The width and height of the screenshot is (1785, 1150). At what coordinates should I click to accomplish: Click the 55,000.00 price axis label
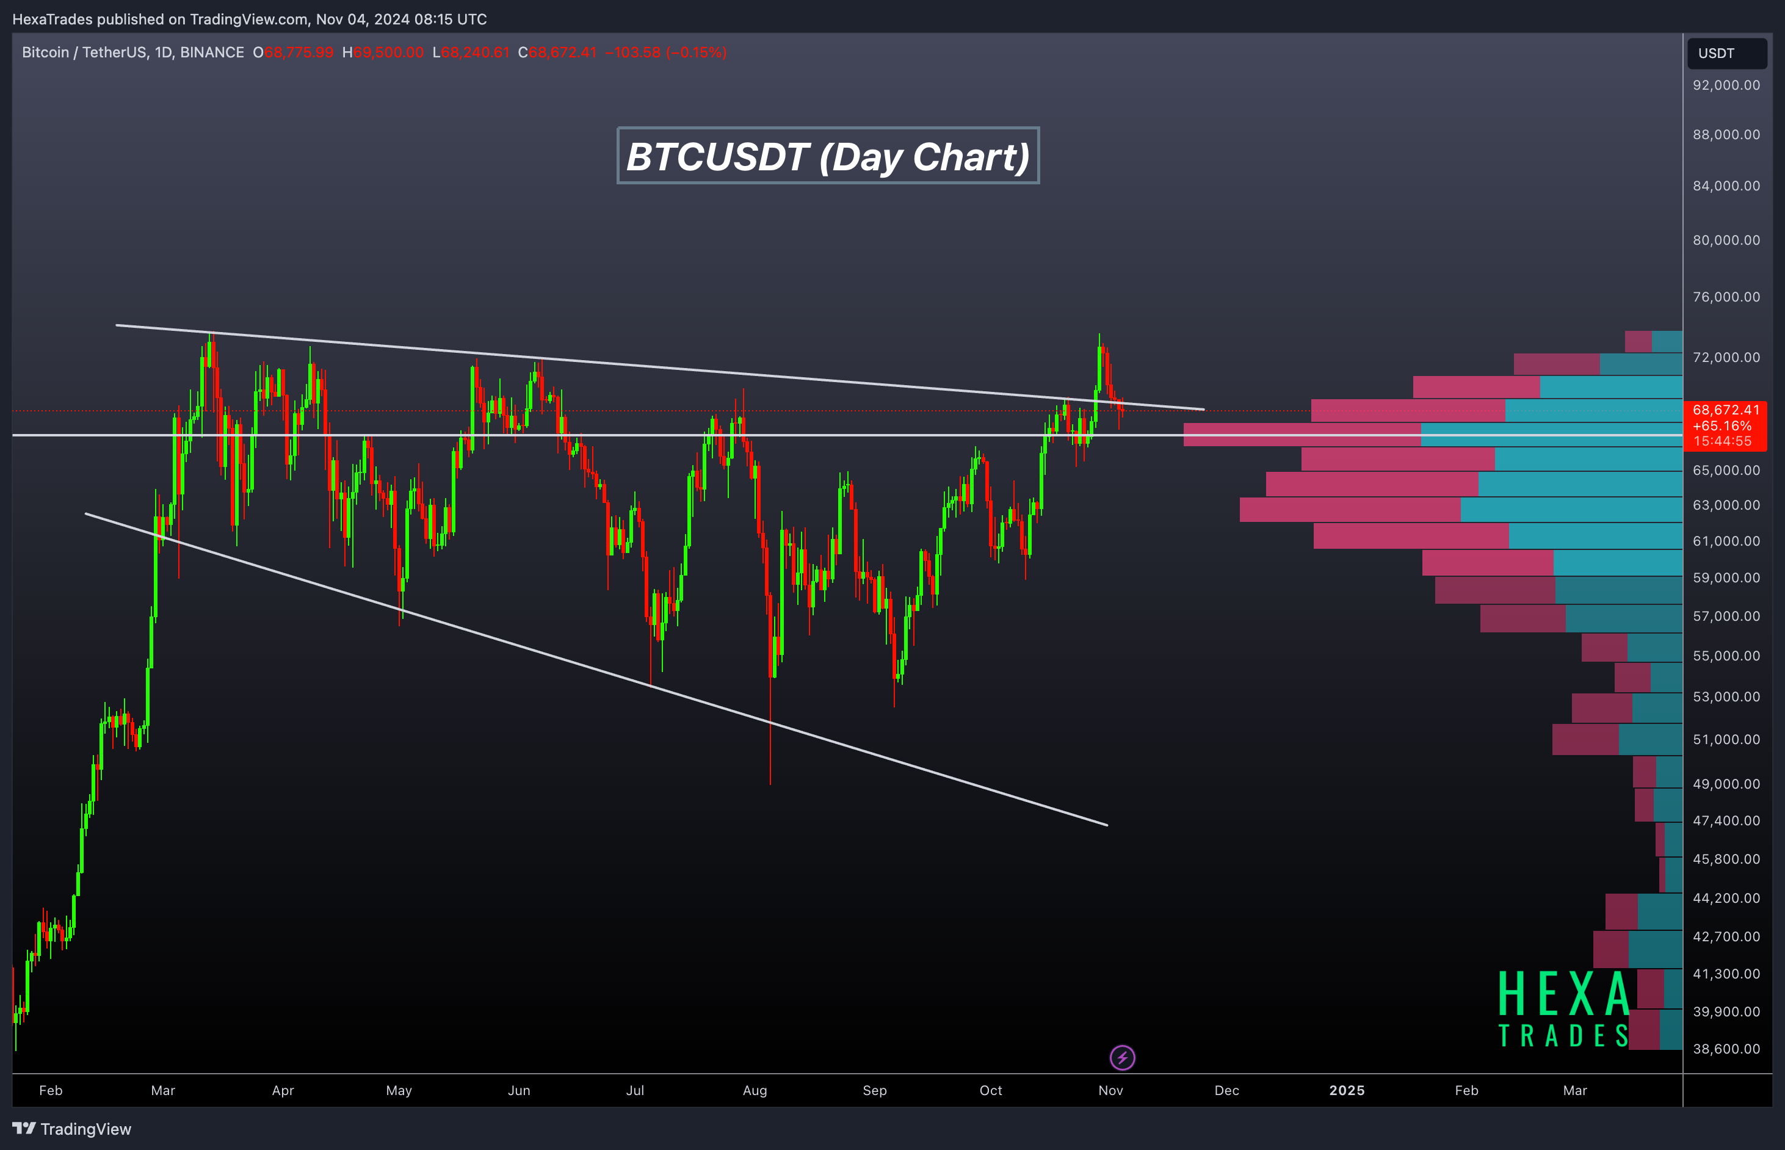tap(1726, 656)
